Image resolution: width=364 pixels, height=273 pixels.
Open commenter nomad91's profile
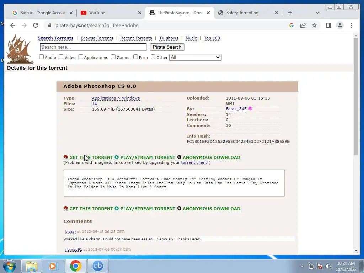click(x=74, y=249)
